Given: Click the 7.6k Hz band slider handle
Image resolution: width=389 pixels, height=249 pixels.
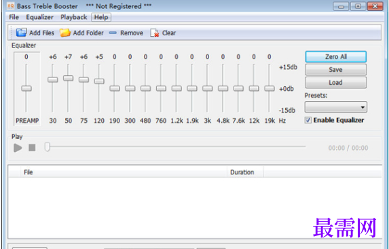Looking at the screenshot, I should pyautogui.click(x=238, y=88).
